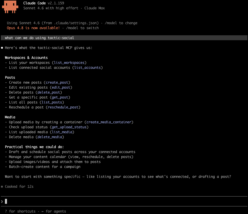Click the edit_post tool name
248x214 pixels.
click(61, 87)
